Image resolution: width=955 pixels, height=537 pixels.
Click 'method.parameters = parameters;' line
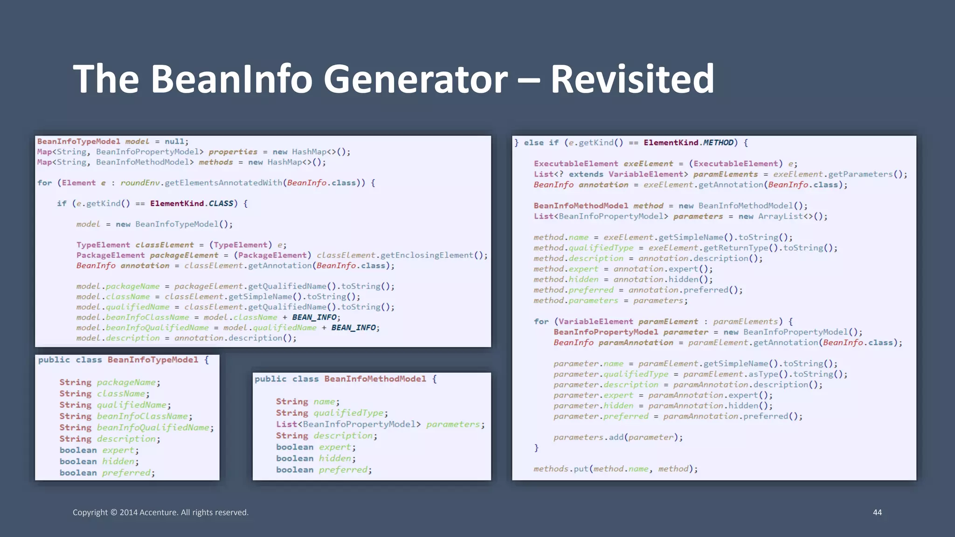pos(611,301)
